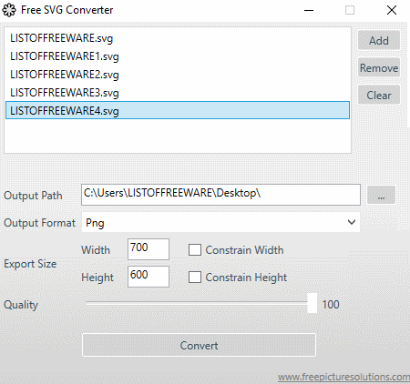
Task: Enable the Constrain Height checkbox
Action: pos(195,278)
